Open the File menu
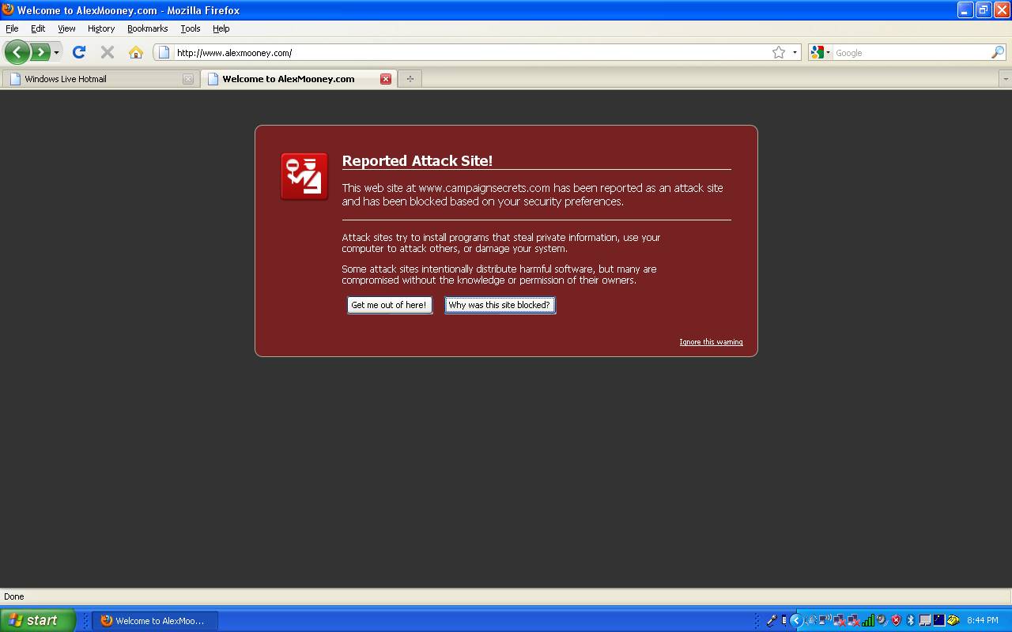Viewport: 1012px width, 632px height. tap(12, 28)
